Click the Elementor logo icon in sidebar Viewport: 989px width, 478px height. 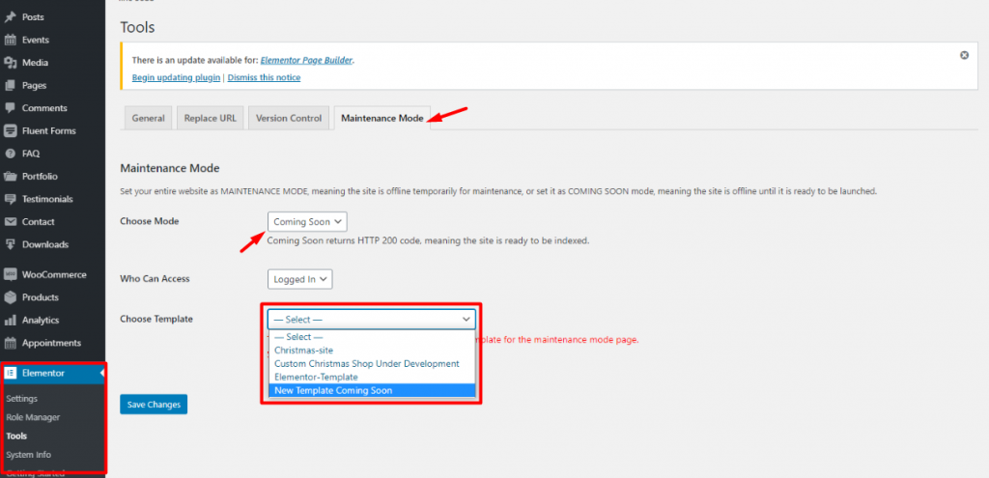[11, 373]
